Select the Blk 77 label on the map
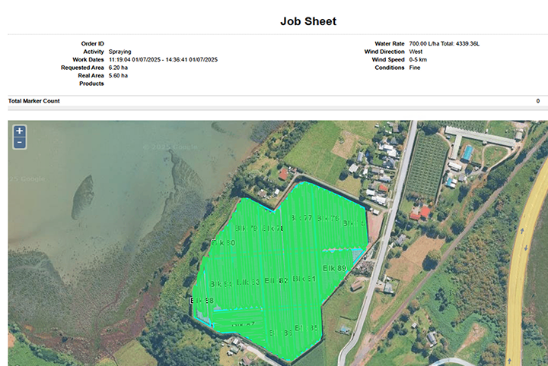Viewport: 548px width, 366px height. [301, 218]
